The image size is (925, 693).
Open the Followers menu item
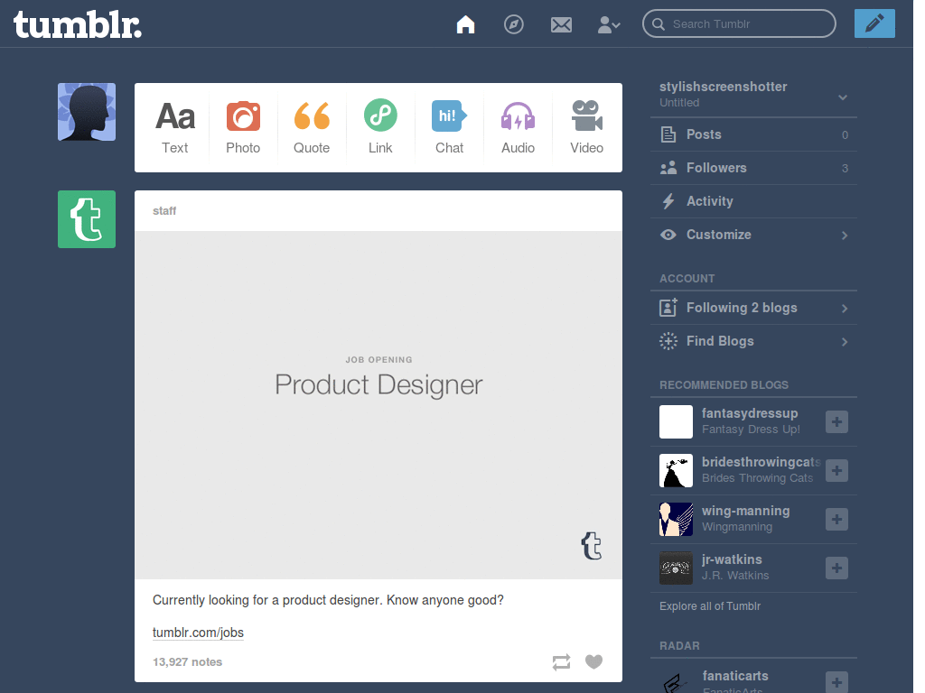pyautogui.click(x=753, y=168)
